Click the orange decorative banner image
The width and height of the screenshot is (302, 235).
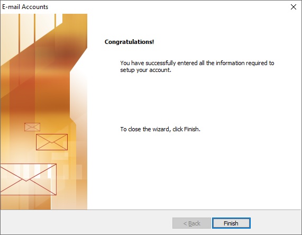(44, 112)
